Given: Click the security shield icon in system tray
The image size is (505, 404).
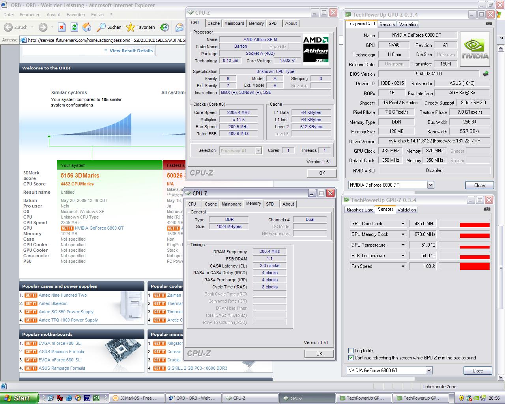Looking at the screenshot, I should [461, 398].
